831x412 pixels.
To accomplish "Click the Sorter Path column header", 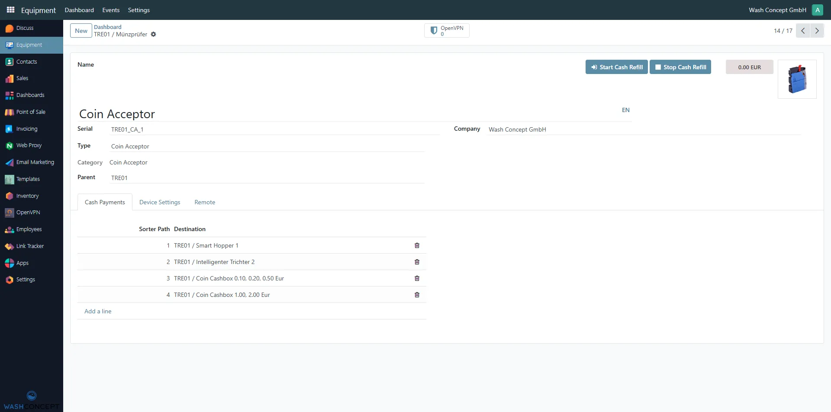I will coord(154,229).
